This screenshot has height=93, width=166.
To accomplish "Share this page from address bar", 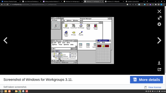I will (x=133, y=5).
